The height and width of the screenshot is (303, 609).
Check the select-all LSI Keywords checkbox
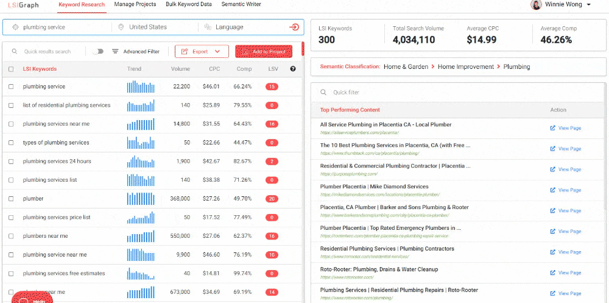11,70
